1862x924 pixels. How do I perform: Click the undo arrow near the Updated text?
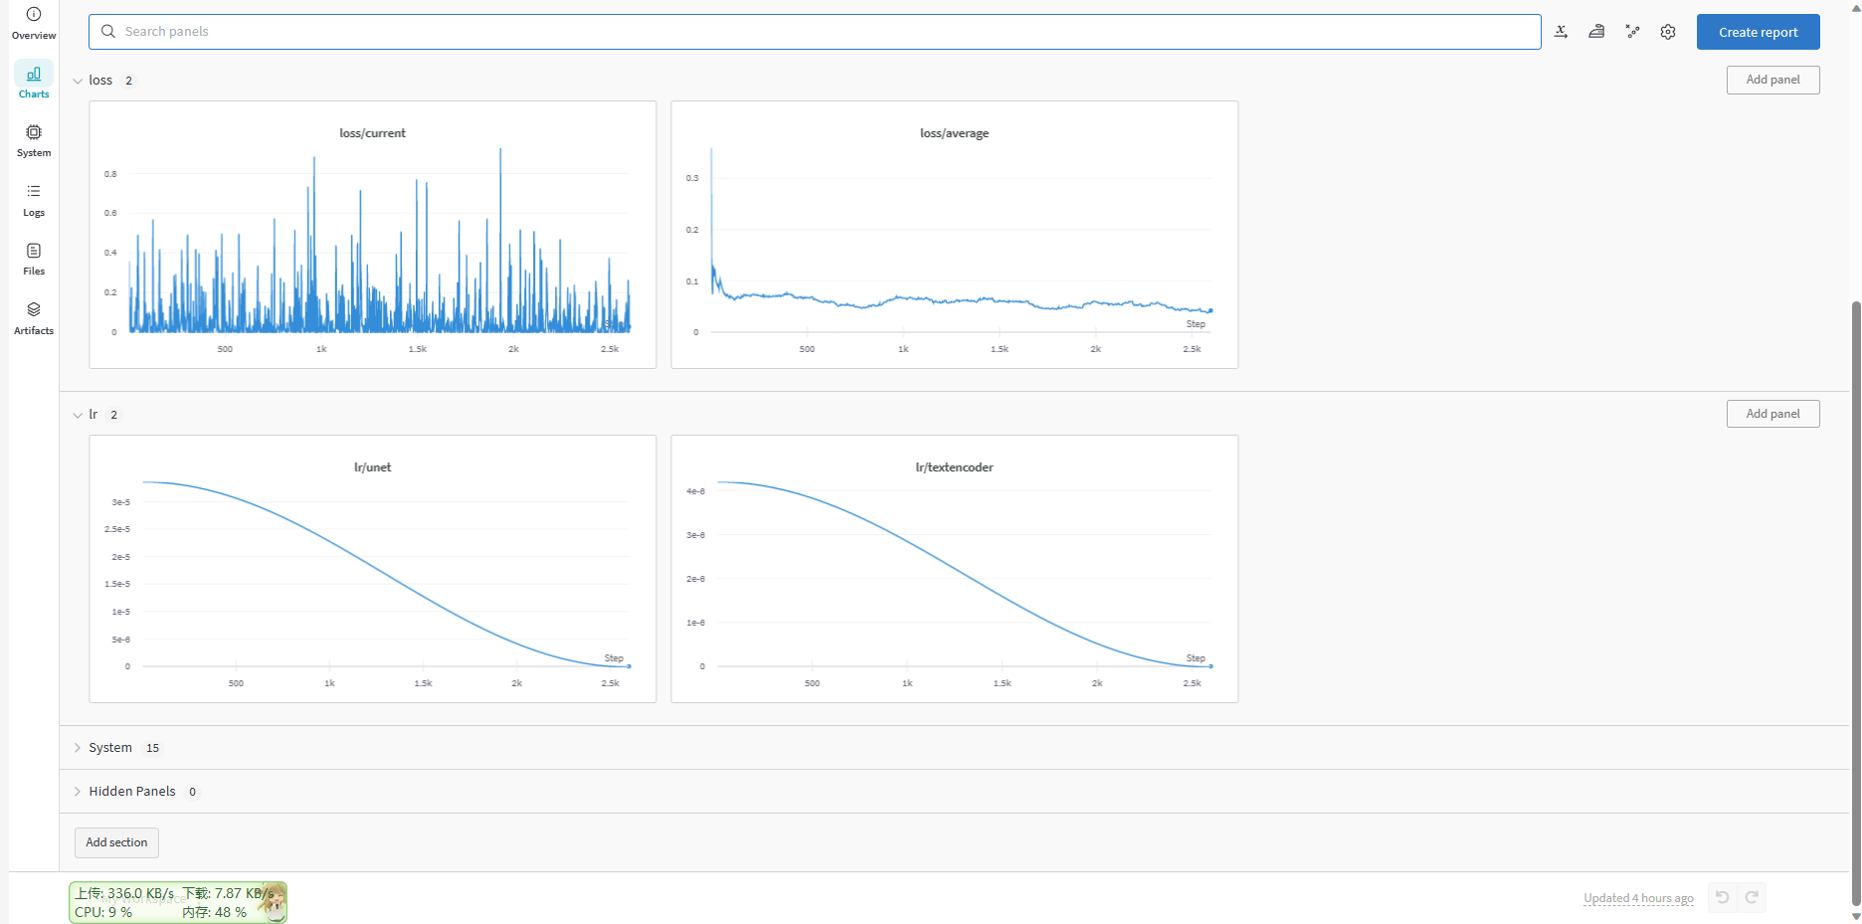pos(1723,897)
